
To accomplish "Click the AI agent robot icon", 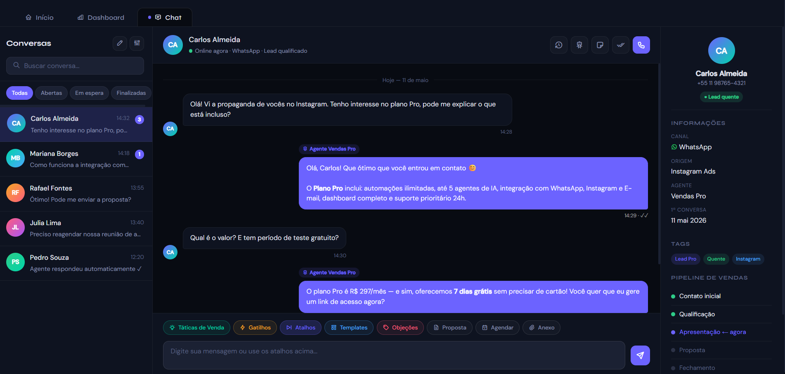I will pyautogui.click(x=579, y=45).
